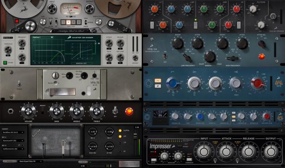285x168 pixels.
Task: Click the Rear Mic level dial
Action: 93,147
